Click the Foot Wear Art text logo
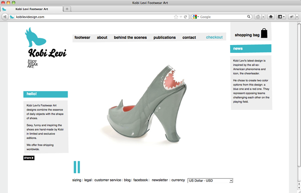Image resolution: width=301 pixels, height=193 pixels. coord(33,64)
